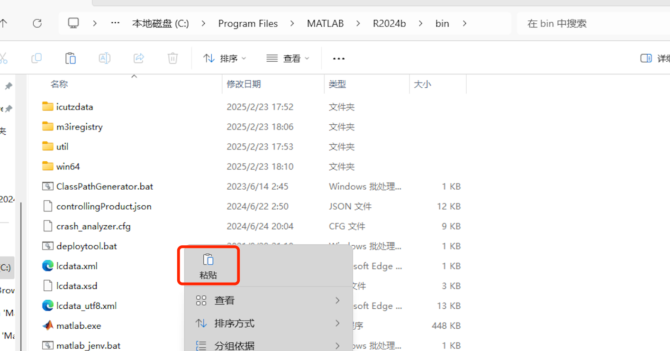Expand the chevron after MATLAB in the path
670x351 pixels.
coord(358,23)
